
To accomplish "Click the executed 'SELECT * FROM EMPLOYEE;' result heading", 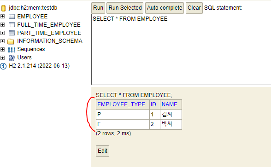I will click(134, 95).
